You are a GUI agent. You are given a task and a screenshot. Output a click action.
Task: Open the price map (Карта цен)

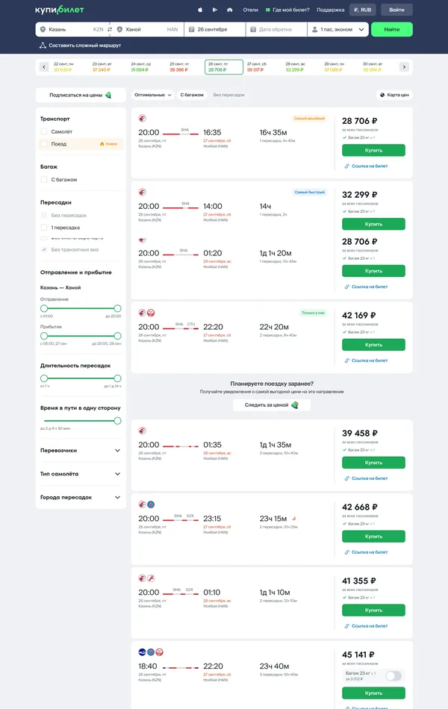[394, 95]
